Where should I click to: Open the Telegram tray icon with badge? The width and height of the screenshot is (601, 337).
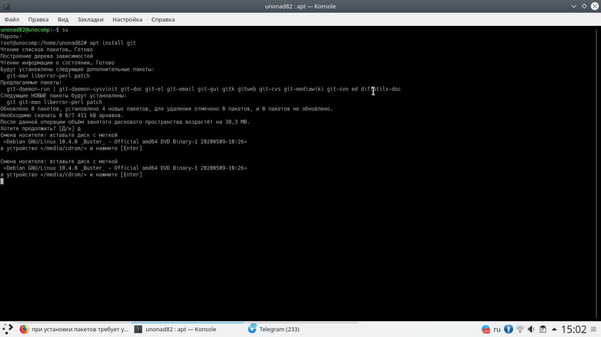(x=486, y=330)
